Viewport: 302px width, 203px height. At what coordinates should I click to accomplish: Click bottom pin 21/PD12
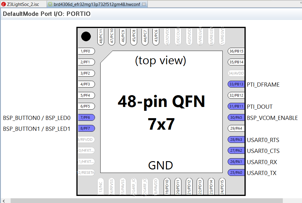tap(189, 187)
